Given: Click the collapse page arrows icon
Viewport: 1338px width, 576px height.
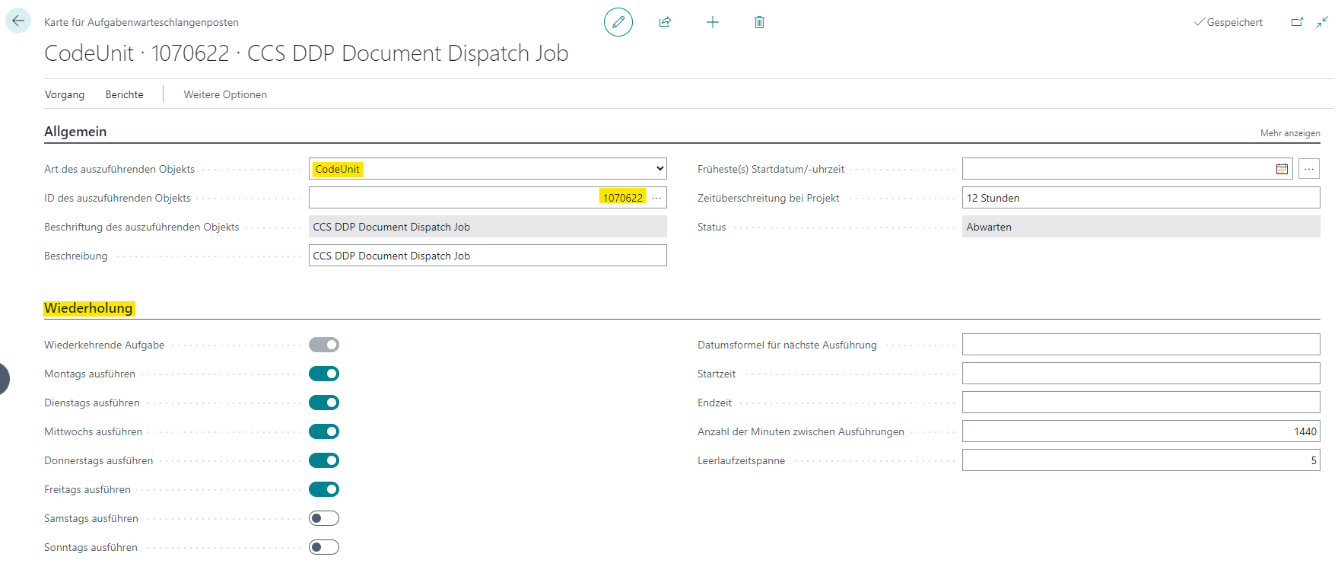Looking at the screenshot, I should point(1322,22).
